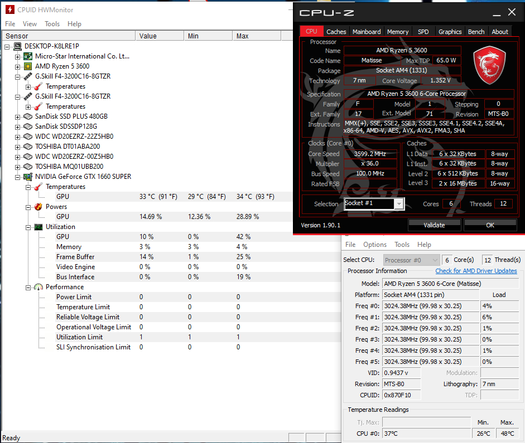
Task: Click the TOSHIBA MQ01UBB200 drive icon
Action: click(x=28, y=167)
